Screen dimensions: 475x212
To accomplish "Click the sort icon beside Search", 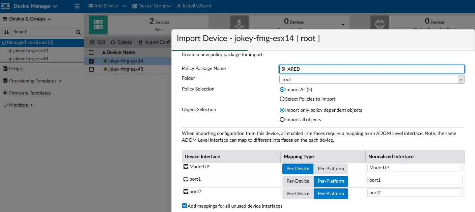I will (x=6, y=32).
